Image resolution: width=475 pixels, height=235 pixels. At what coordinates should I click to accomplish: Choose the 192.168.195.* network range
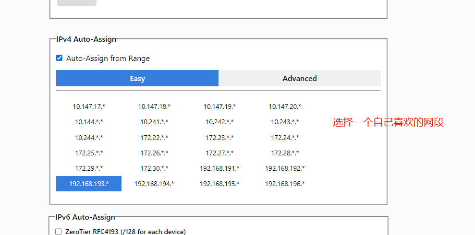tap(219, 184)
